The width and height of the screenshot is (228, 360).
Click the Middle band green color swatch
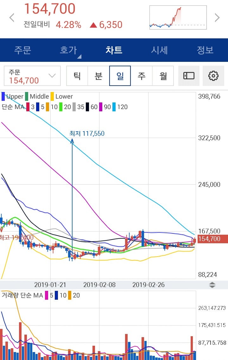pyautogui.click(x=27, y=96)
